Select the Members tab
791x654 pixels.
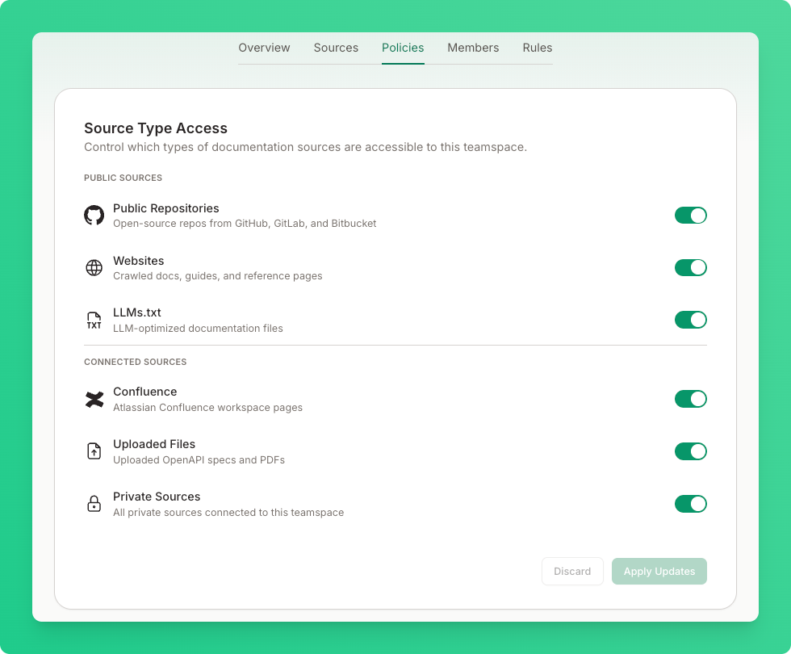[x=473, y=48]
